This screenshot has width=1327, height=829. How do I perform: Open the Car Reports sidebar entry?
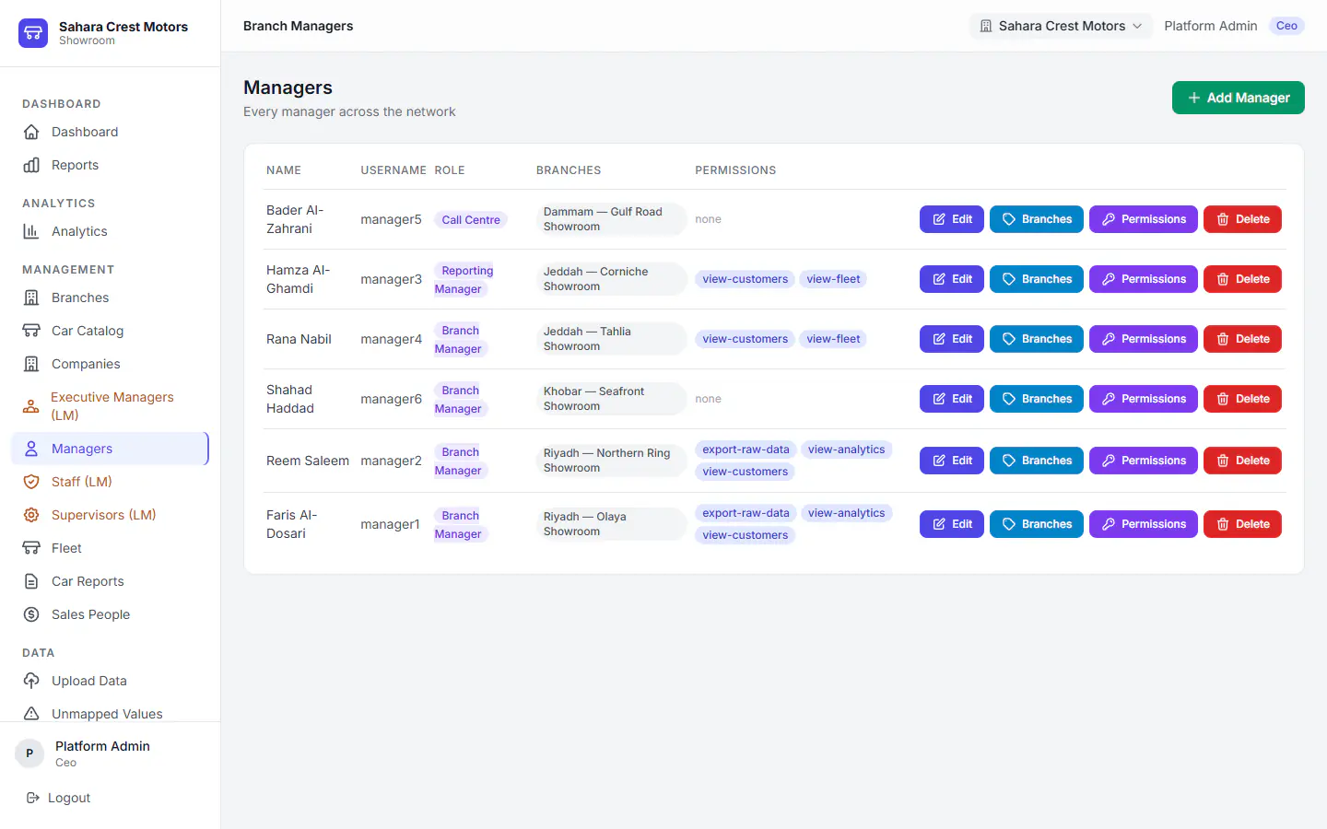click(110, 581)
